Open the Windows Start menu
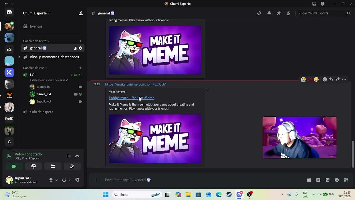Screen dimensions: 355x200 click(106, 195)
